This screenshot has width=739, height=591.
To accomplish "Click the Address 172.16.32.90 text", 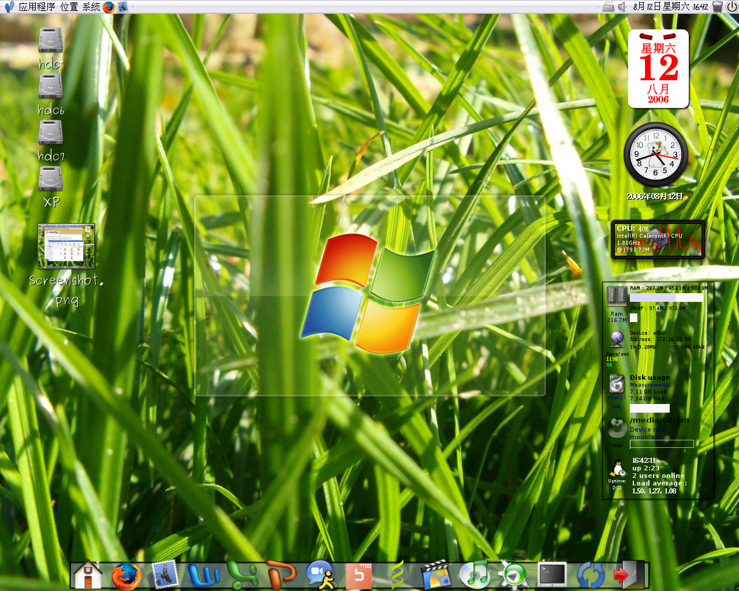I will click(660, 339).
